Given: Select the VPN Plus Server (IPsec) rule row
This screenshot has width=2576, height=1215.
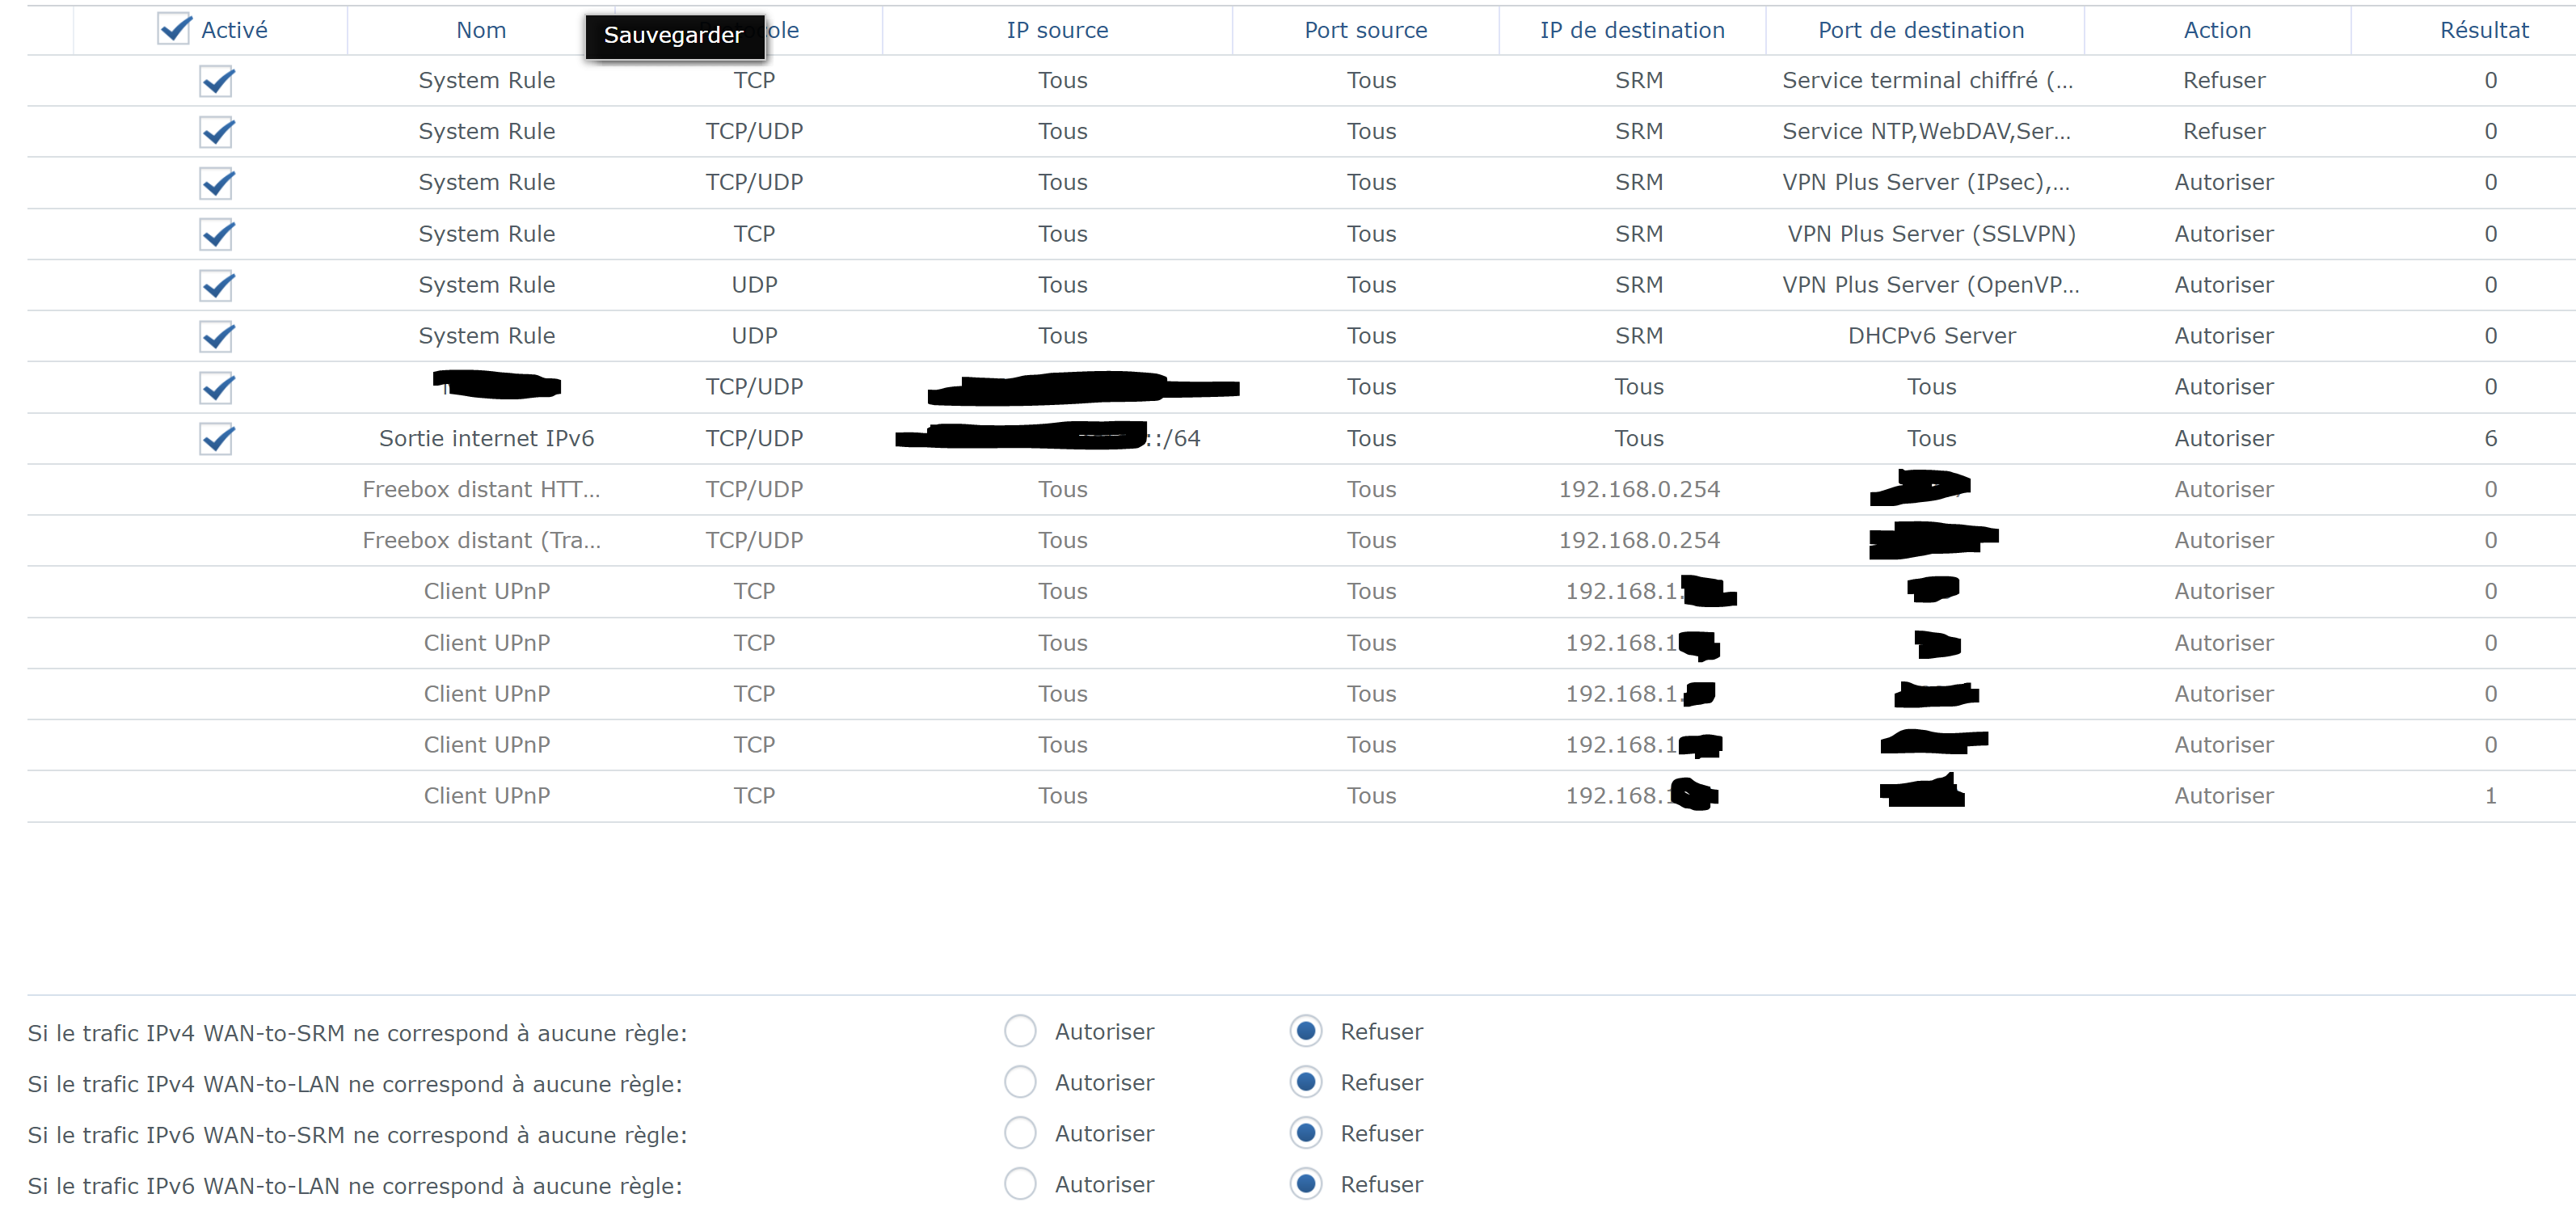Looking at the screenshot, I should pyautogui.click(x=1925, y=183).
